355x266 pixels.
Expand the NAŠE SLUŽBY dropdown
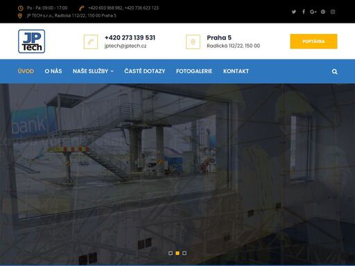(x=93, y=71)
